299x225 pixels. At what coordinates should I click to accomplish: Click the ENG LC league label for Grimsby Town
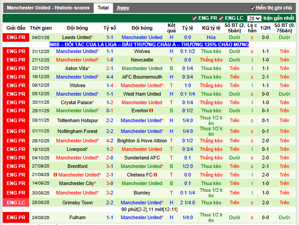point(16,203)
